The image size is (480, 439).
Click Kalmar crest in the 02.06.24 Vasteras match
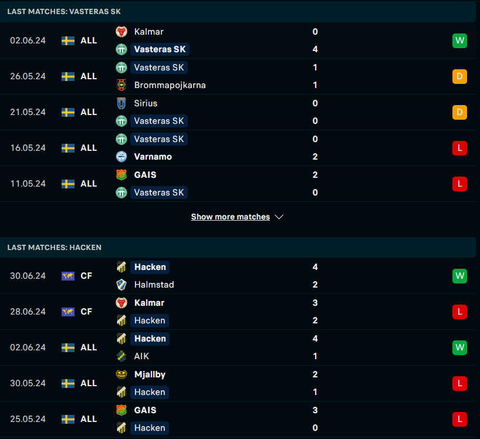(121, 32)
